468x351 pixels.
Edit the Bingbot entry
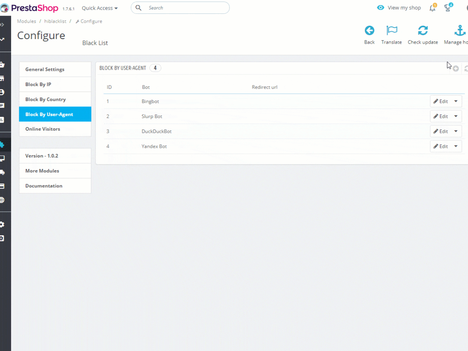point(441,102)
